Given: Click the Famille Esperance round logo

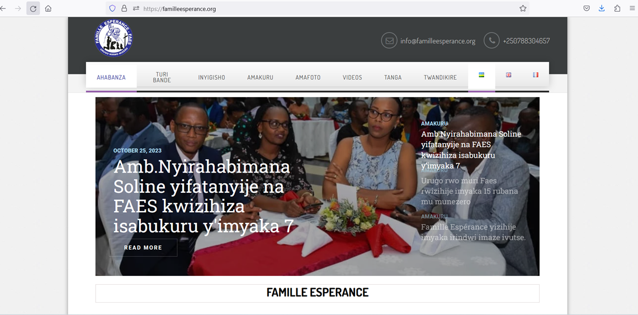Looking at the screenshot, I should pyautogui.click(x=114, y=38).
